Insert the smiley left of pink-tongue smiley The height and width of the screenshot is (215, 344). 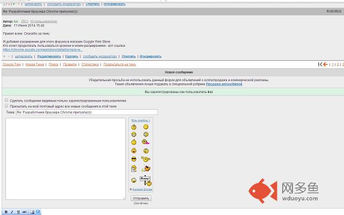pyautogui.click(x=134, y=142)
